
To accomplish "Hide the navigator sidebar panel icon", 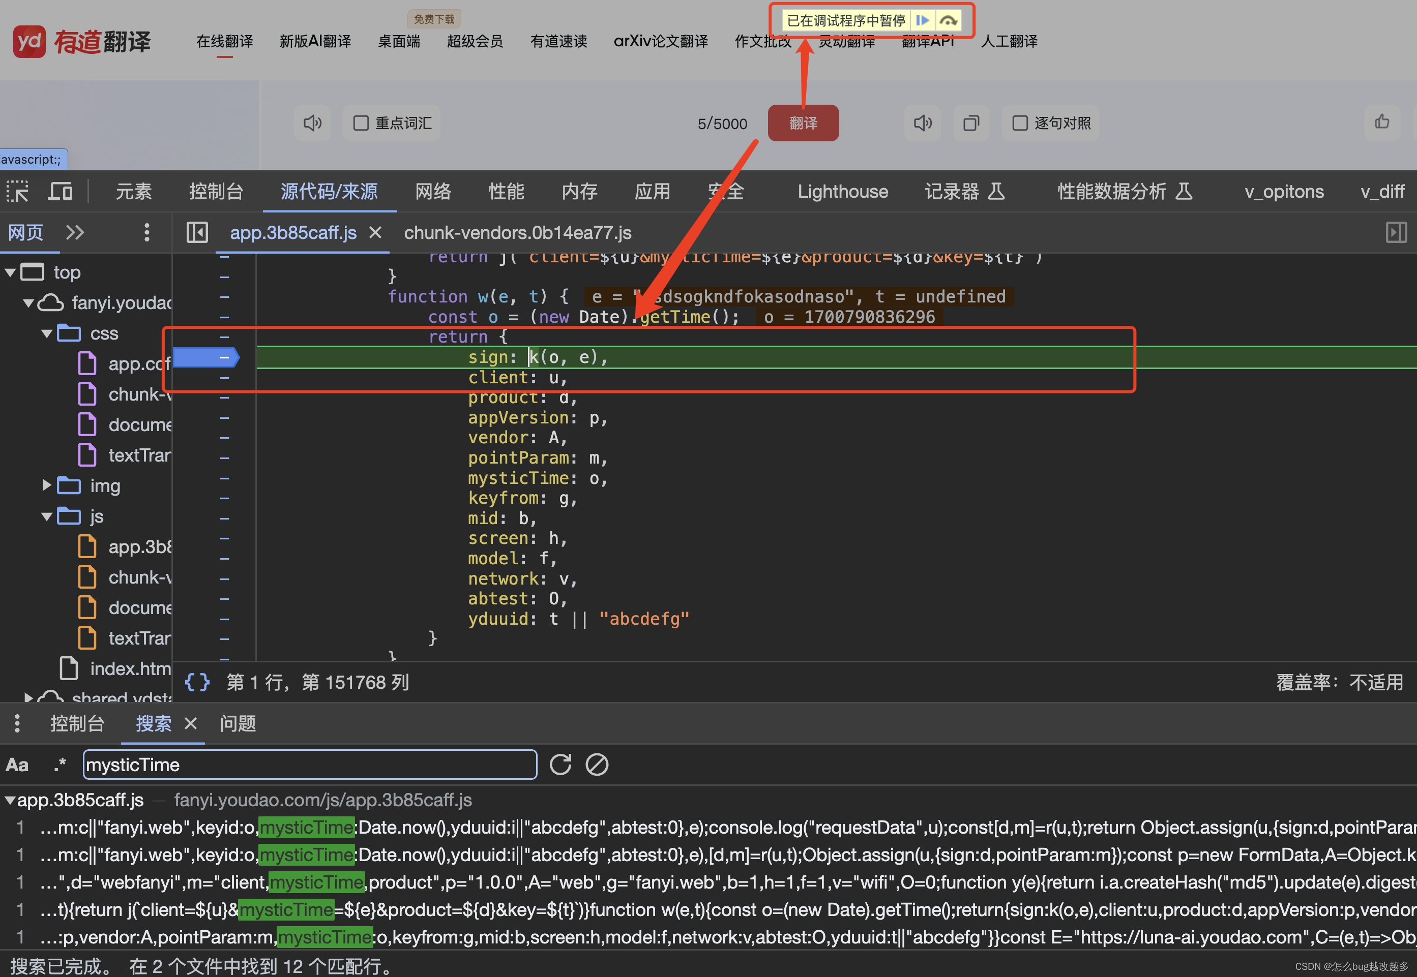I will [197, 233].
